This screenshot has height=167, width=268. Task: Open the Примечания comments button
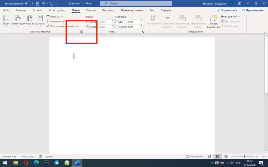[x=252, y=10]
